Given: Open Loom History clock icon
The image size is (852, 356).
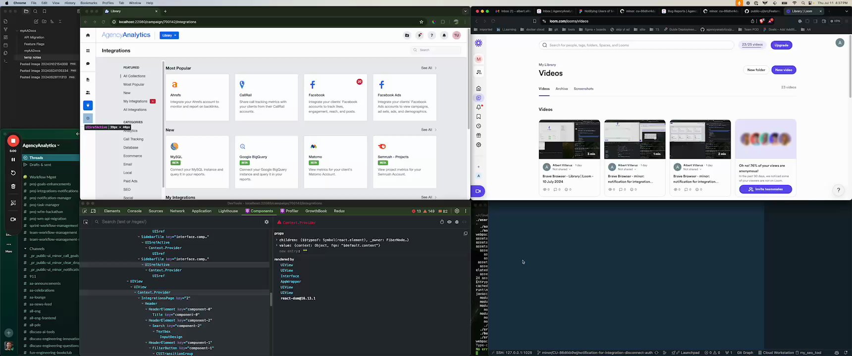Looking at the screenshot, I should (479, 126).
